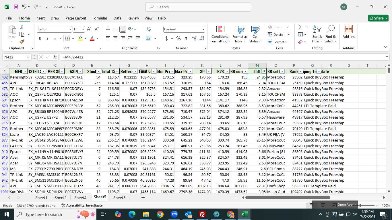Open Find & Select menu
The height and width of the screenshot is (220, 392).
pyautogui.click(x=331, y=34)
